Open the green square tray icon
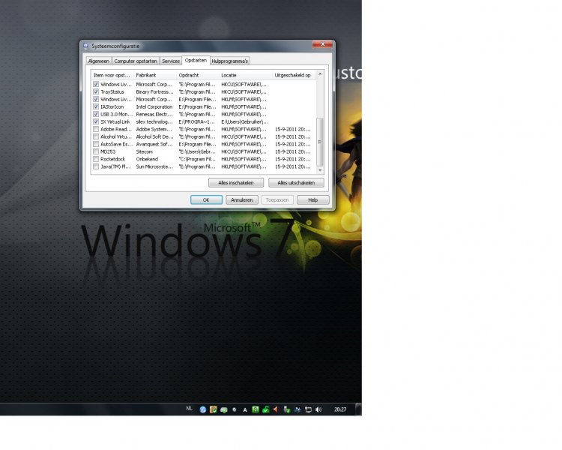The image size is (562, 450). (256, 409)
